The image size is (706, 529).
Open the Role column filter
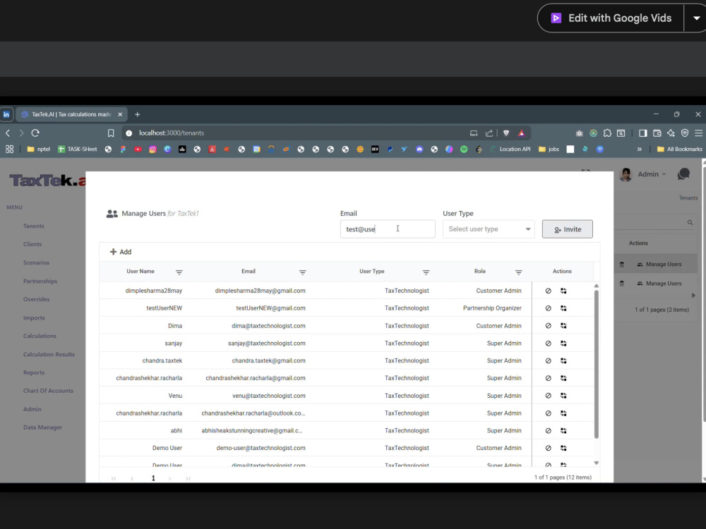tap(519, 272)
